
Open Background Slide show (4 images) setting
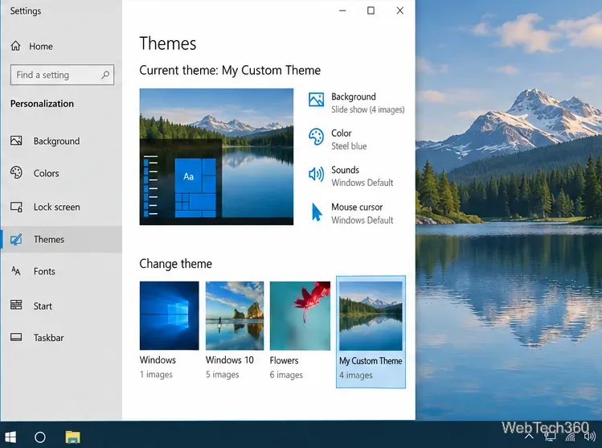[x=357, y=103]
